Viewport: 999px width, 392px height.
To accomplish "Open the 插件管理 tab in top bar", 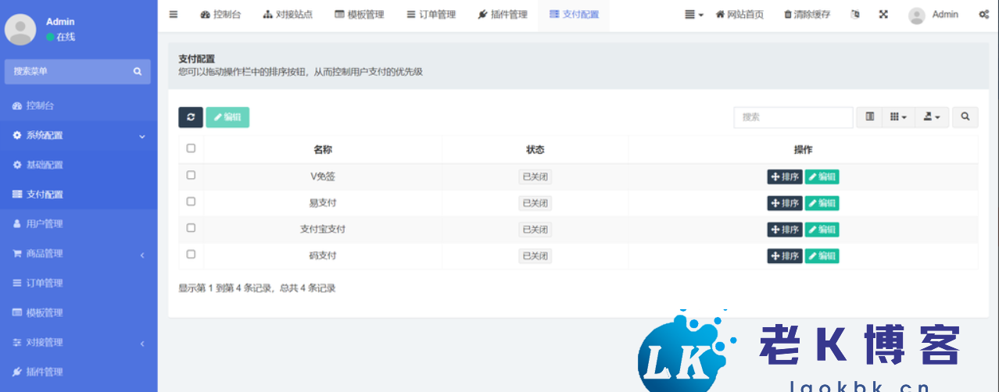I will tap(503, 15).
